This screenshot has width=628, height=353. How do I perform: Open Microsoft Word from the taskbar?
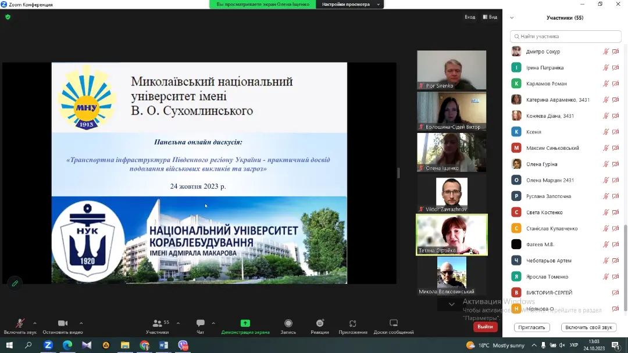[163, 345]
